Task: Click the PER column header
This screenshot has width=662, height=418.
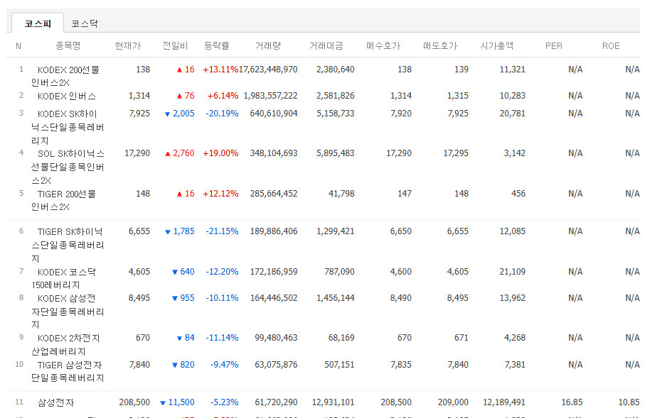Action: pos(553,46)
